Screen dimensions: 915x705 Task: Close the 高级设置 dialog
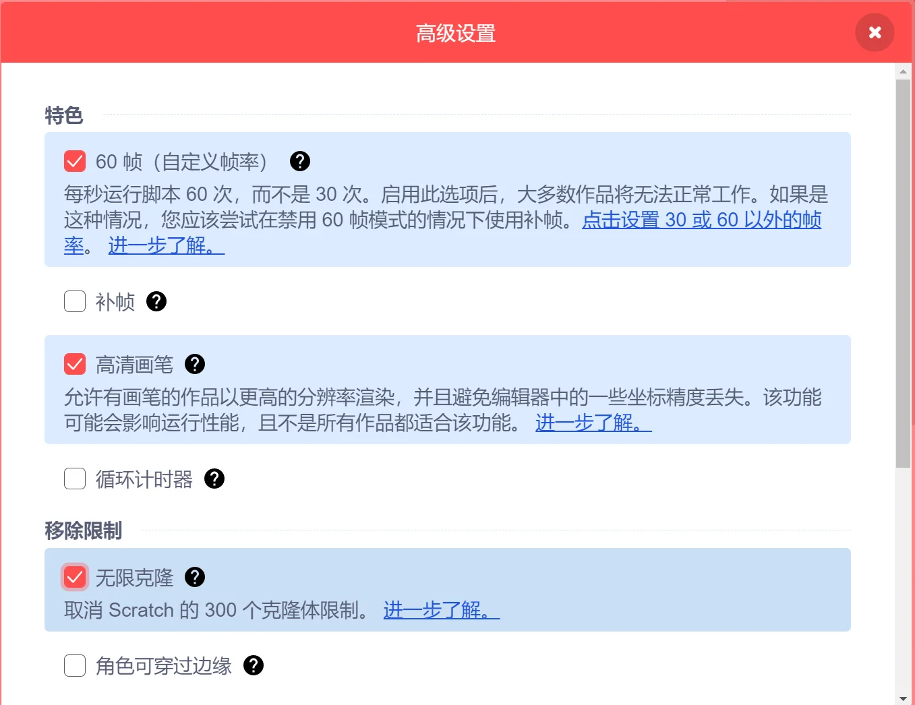[875, 32]
